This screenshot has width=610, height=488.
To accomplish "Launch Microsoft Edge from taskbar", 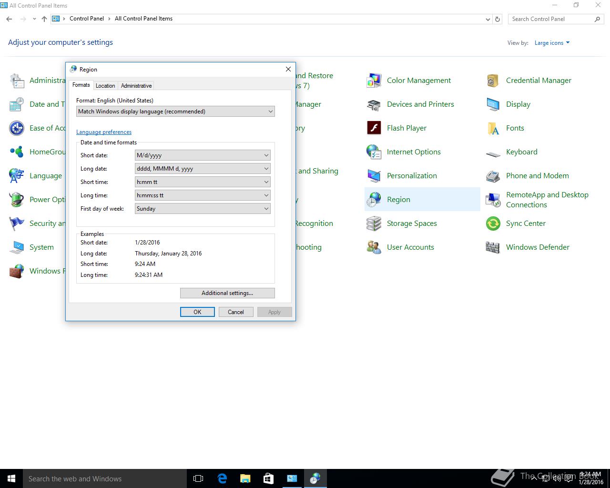I will [222, 478].
